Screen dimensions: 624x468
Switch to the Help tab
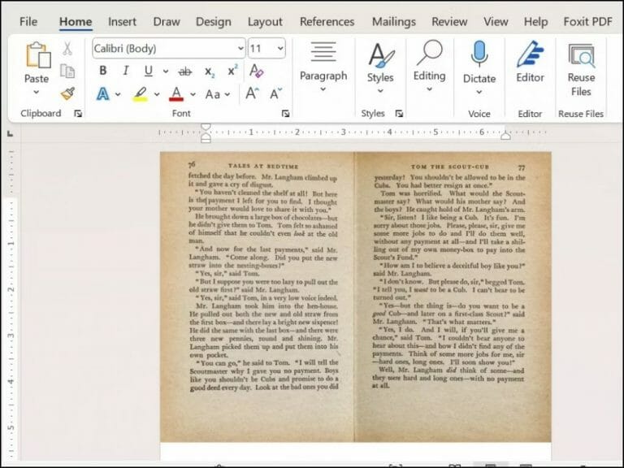tap(535, 21)
